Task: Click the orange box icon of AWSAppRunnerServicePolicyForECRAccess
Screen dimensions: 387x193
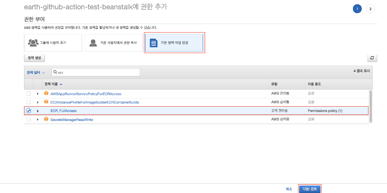Action: (x=46, y=93)
